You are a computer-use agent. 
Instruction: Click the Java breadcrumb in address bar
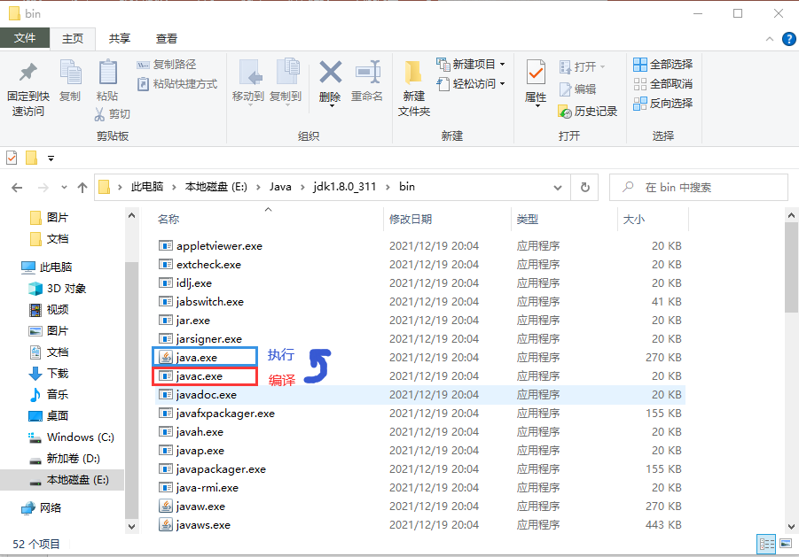click(x=280, y=187)
